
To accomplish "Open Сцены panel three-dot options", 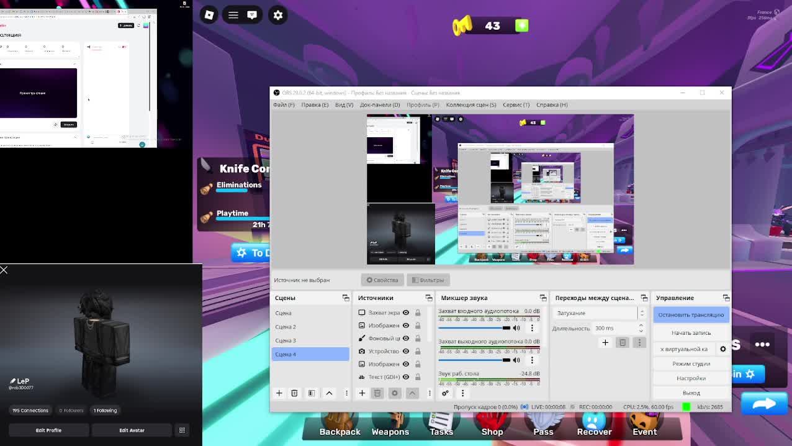I will pos(346,393).
